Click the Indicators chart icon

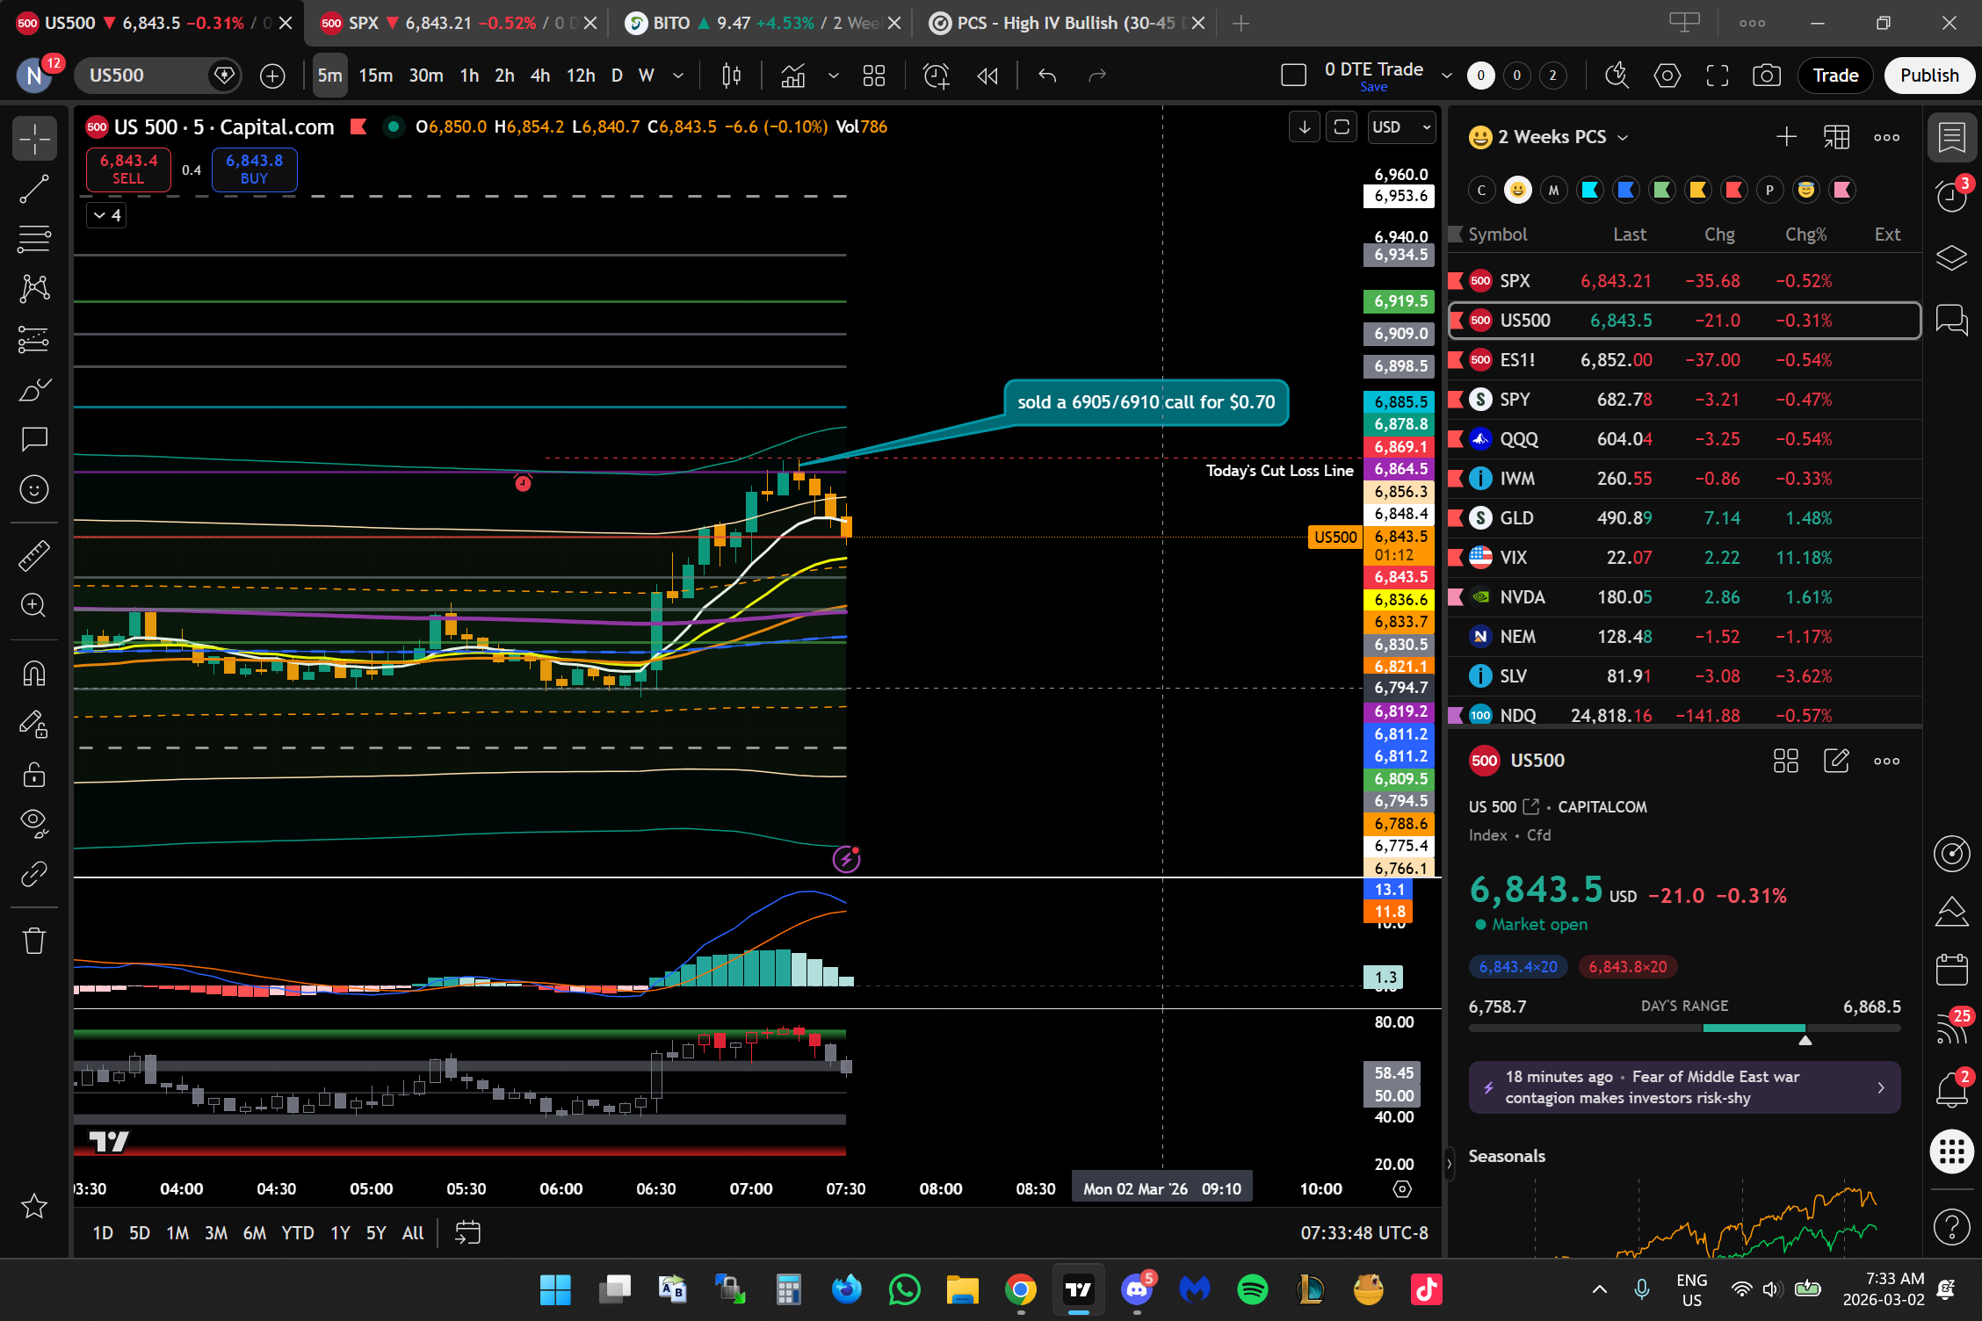pyautogui.click(x=793, y=76)
